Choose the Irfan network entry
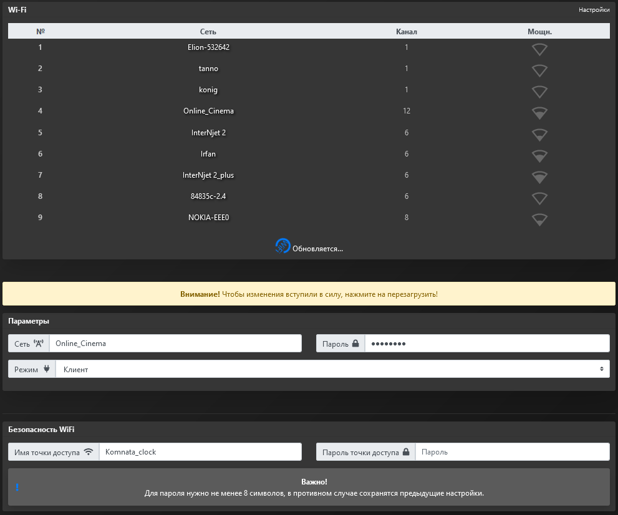The width and height of the screenshot is (618, 515). click(x=208, y=154)
